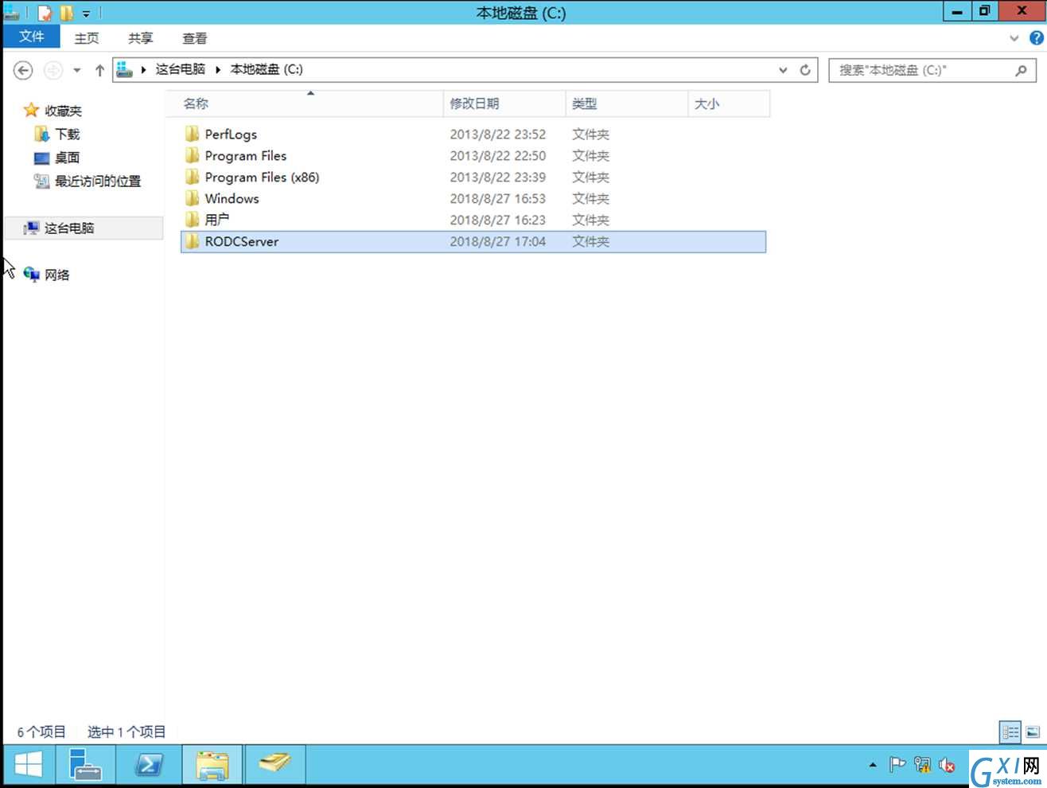Click 本地磁盘 (C:) in the address bar
The height and width of the screenshot is (788, 1047).
267,69
